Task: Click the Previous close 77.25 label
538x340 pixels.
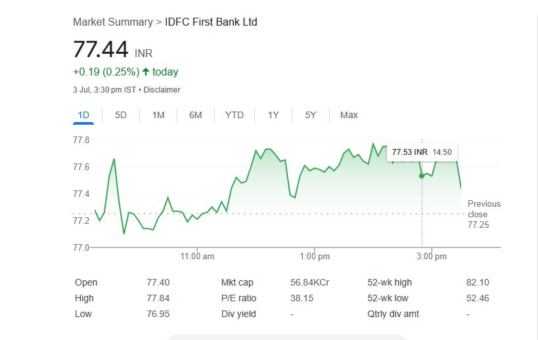Action: [483, 215]
